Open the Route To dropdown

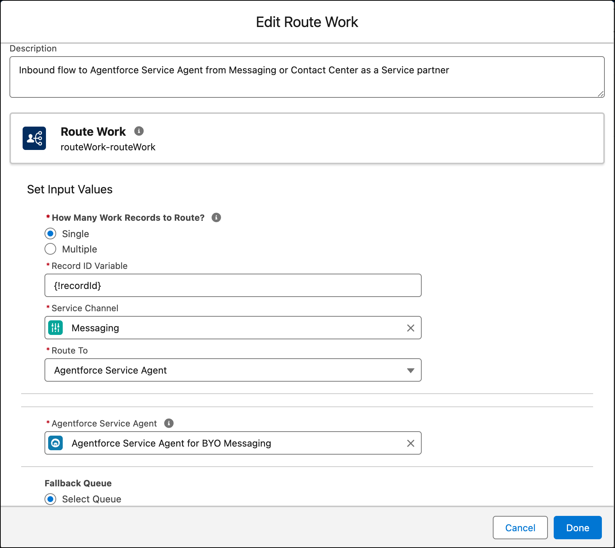click(233, 370)
